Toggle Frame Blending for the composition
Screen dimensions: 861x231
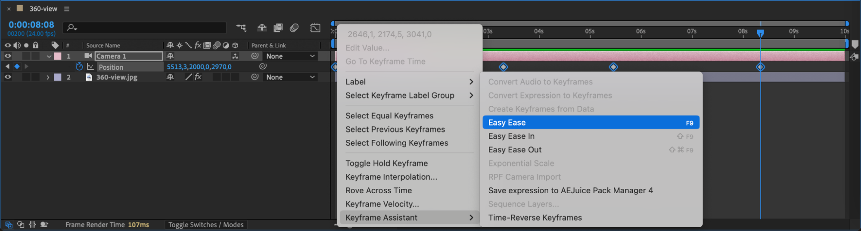[x=278, y=28]
